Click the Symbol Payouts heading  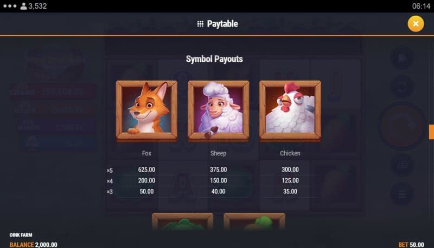214,59
